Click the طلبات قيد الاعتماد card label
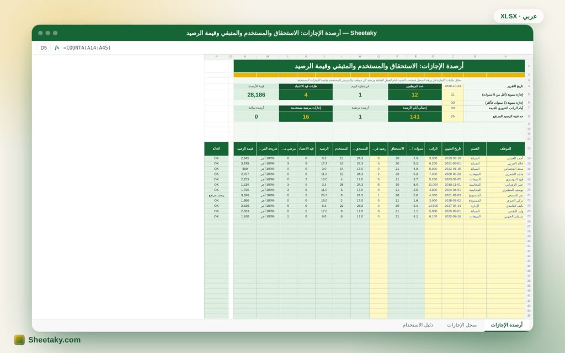Screen dimensions: 565x353 306,87
